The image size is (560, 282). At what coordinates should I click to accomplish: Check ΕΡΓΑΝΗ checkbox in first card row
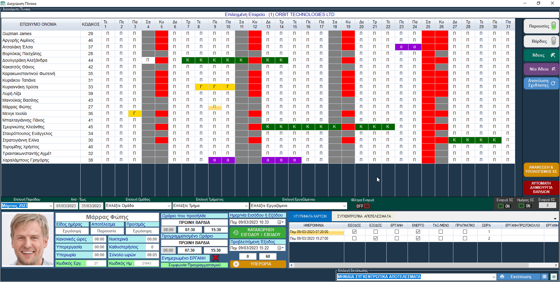[397, 232]
